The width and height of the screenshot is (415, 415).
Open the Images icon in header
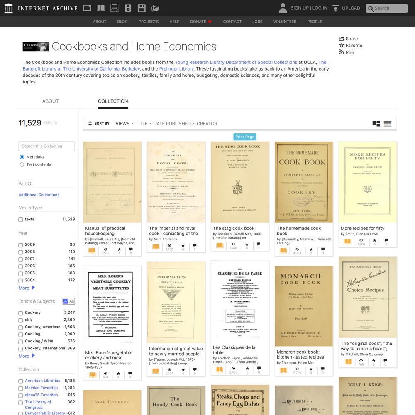click(155, 8)
